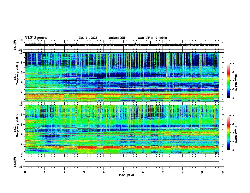Click the time axis tick label '5'
Screen dimensions: 250x193
point(123,172)
